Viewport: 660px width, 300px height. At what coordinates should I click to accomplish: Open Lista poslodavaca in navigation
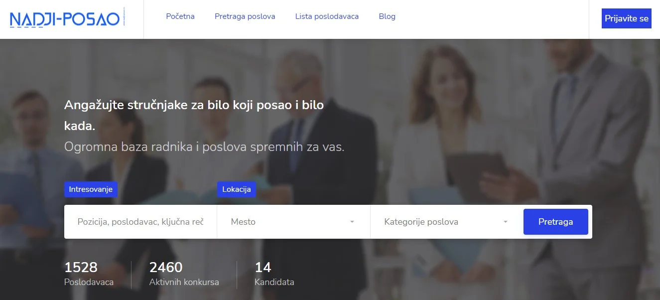[327, 16]
